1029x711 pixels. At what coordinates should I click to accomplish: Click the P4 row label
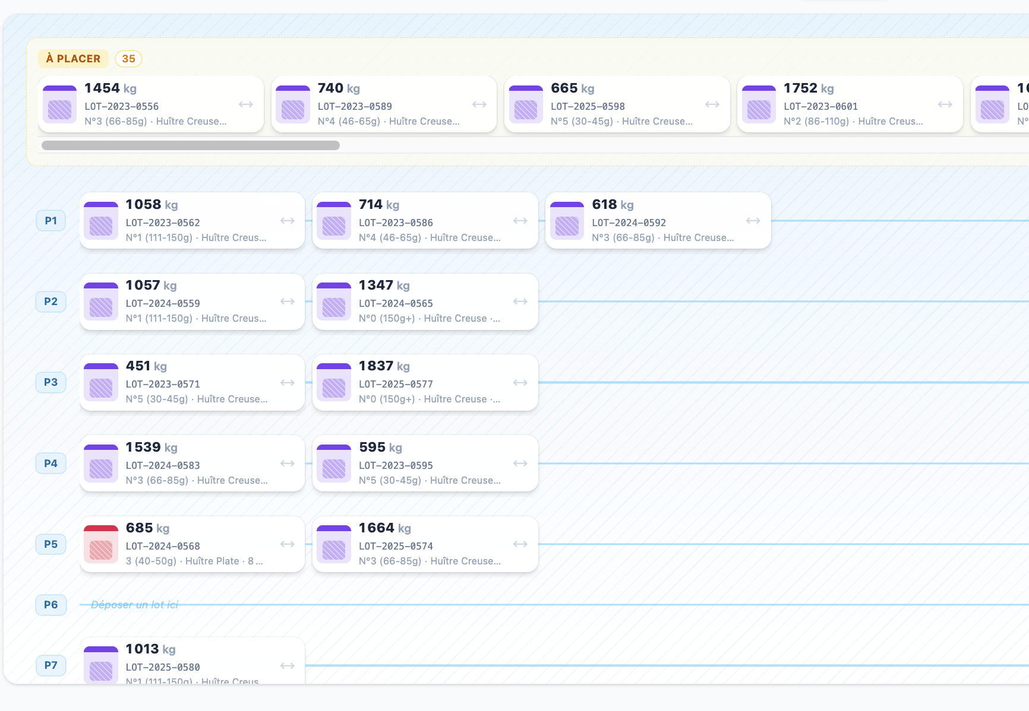(51, 464)
